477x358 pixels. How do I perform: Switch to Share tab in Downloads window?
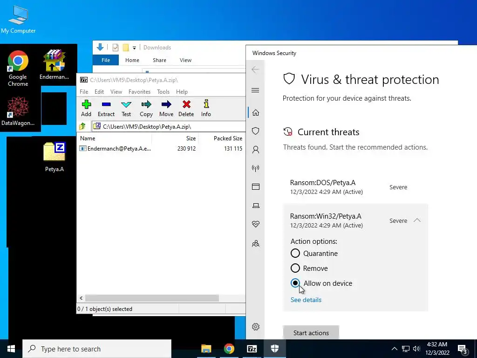point(159,60)
